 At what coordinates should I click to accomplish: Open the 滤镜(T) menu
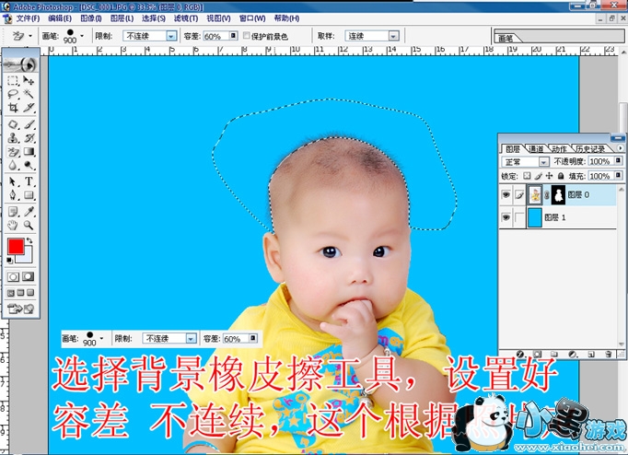point(186,18)
